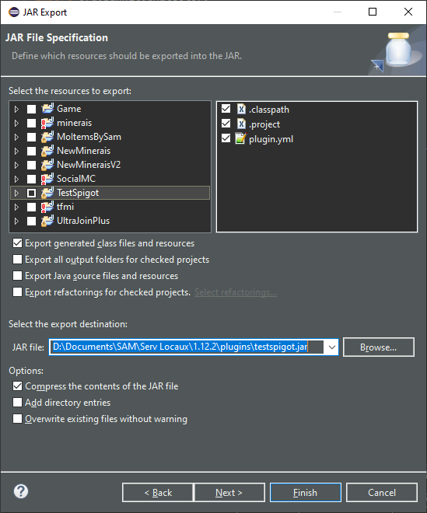Open the JAR file path dropdown
Image resolution: width=427 pixels, height=513 pixels.
coord(331,347)
